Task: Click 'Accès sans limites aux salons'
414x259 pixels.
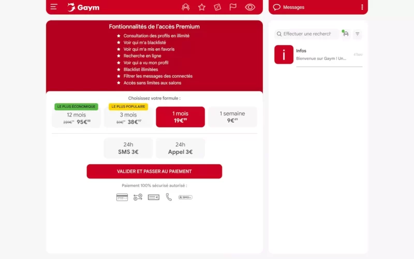Action: [x=152, y=83]
